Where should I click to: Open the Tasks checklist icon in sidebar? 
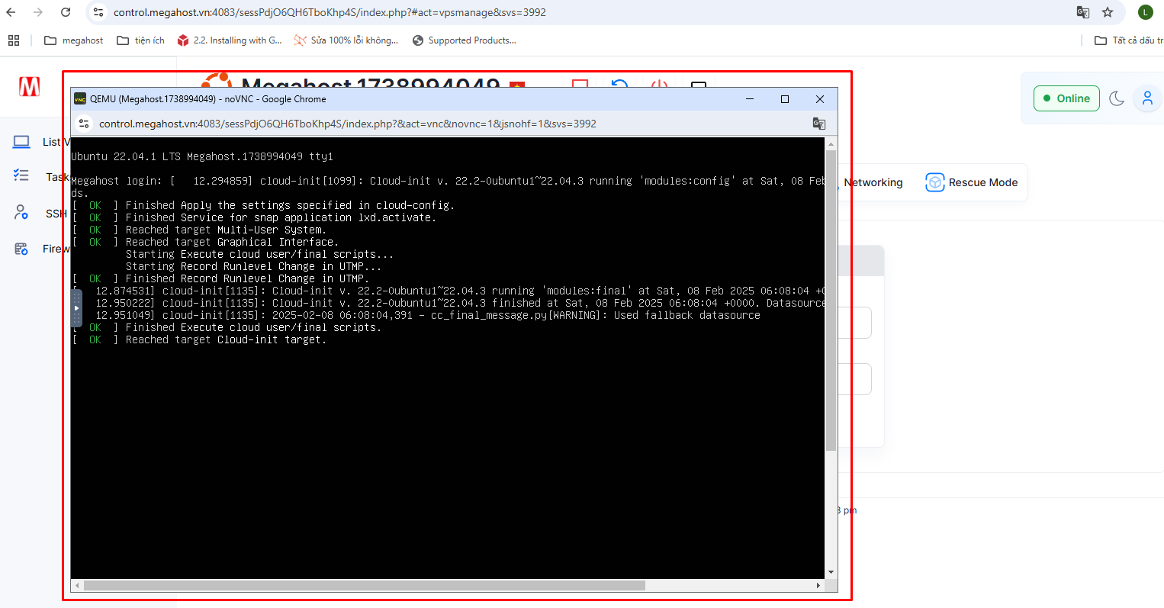point(21,176)
